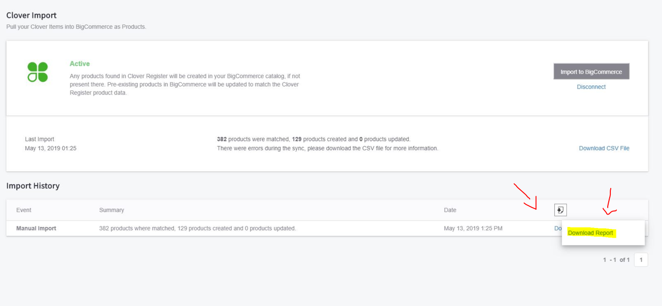Click the Summary column header
662x306 pixels.
pos(112,210)
